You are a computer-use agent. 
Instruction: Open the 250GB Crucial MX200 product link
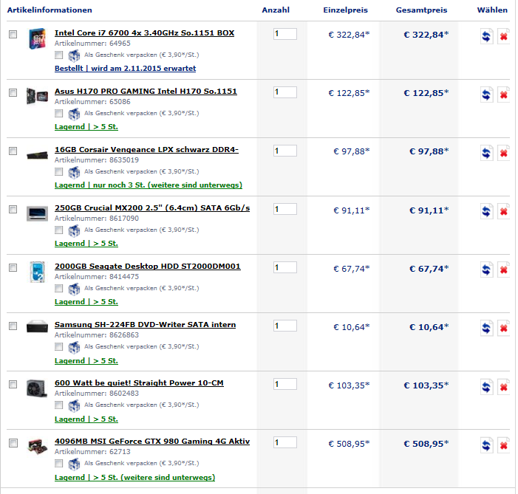(152, 208)
